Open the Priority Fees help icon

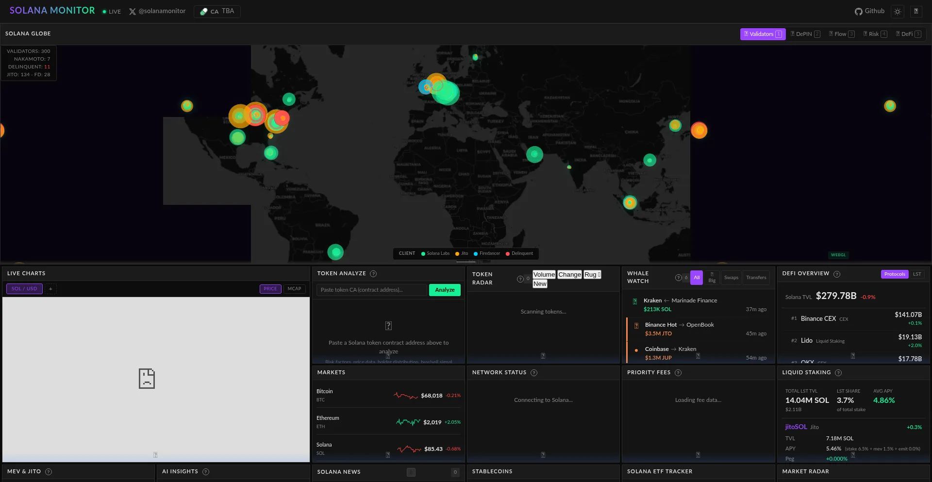[x=678, y=373]
